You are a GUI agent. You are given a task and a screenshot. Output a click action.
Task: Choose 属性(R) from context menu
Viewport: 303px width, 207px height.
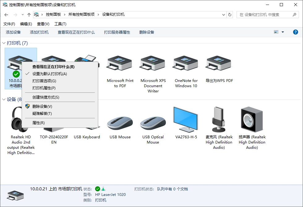[x=60, y=123]
